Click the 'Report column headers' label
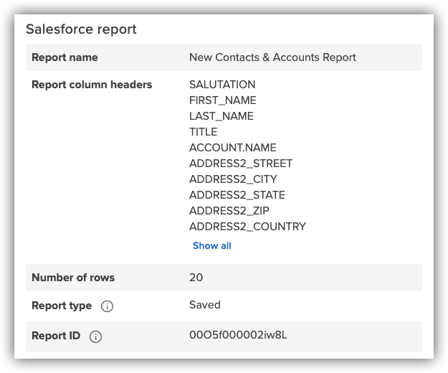This screenshot has height=373, width=448. click(x=92, y=85)
